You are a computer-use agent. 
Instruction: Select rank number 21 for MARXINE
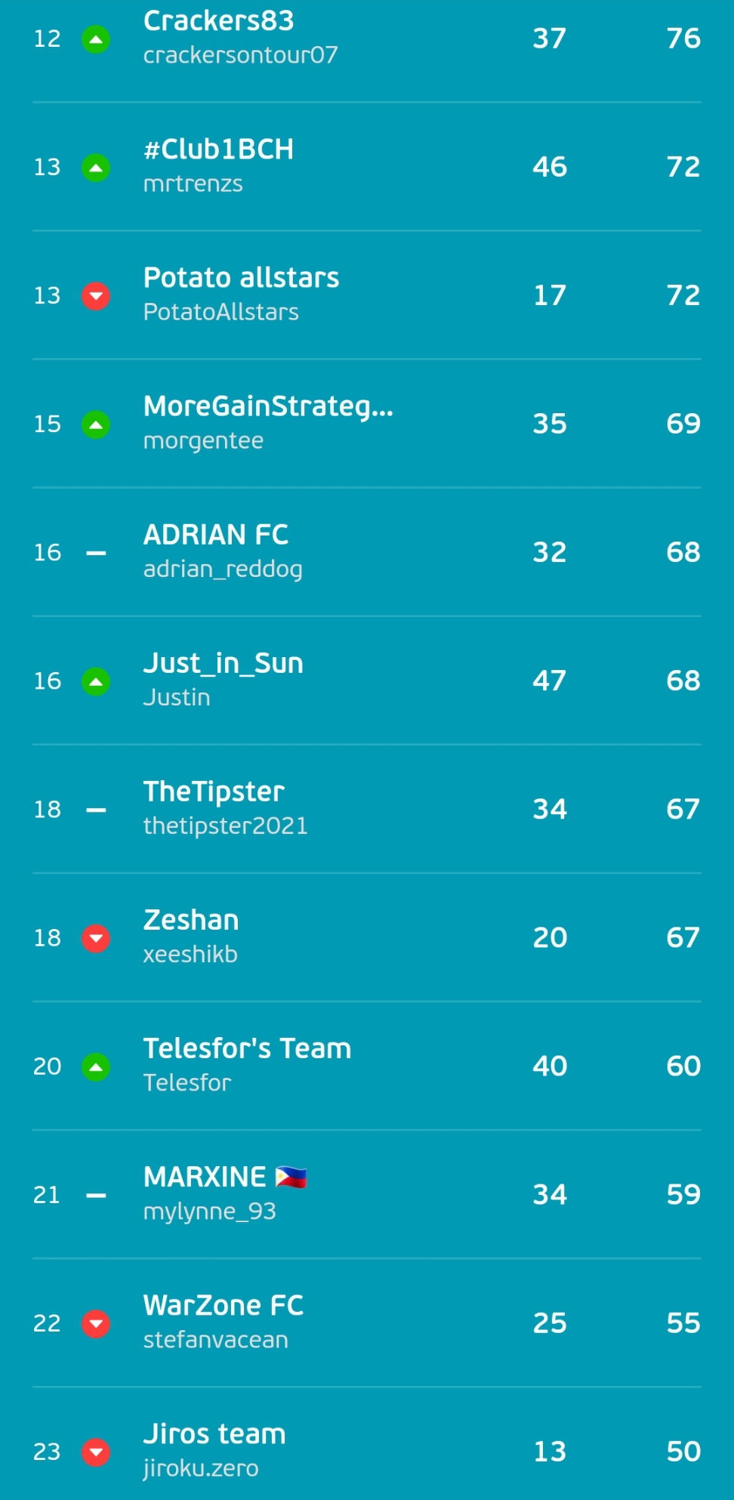pyautogui.click(x=46, y=1195)
